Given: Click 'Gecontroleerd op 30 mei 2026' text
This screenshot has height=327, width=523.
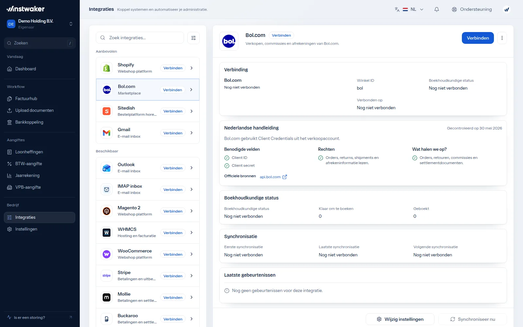Looking at the screenshot, I should point(474,128).
